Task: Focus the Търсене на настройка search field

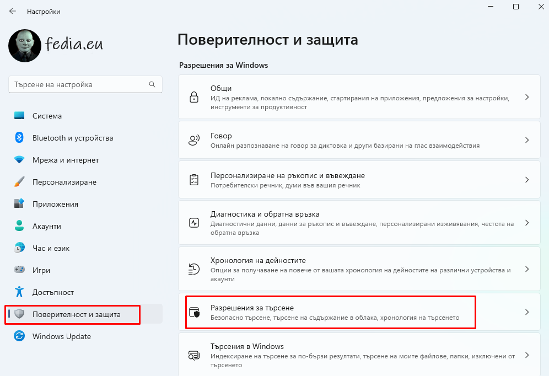Action: point(85,84)
